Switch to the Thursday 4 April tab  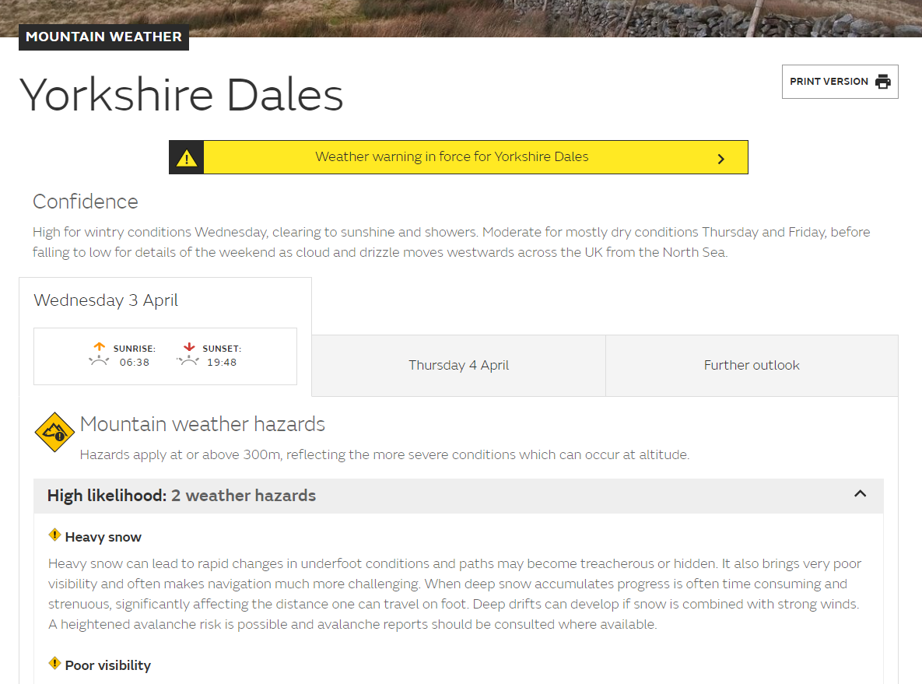458,365
